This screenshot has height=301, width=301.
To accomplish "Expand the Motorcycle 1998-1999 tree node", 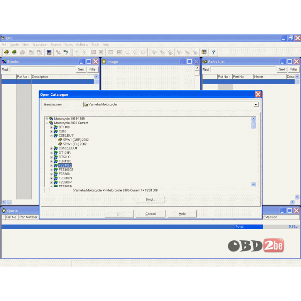I will click(47, 118).
